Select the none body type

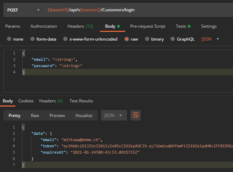tap(15, 39)
